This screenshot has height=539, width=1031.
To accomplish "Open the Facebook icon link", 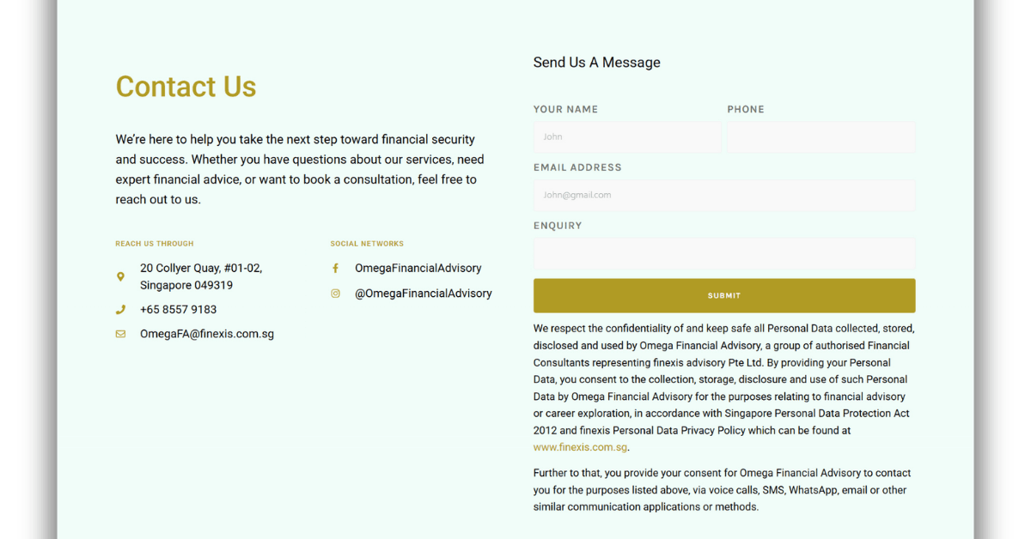I will tap(335, 269).
